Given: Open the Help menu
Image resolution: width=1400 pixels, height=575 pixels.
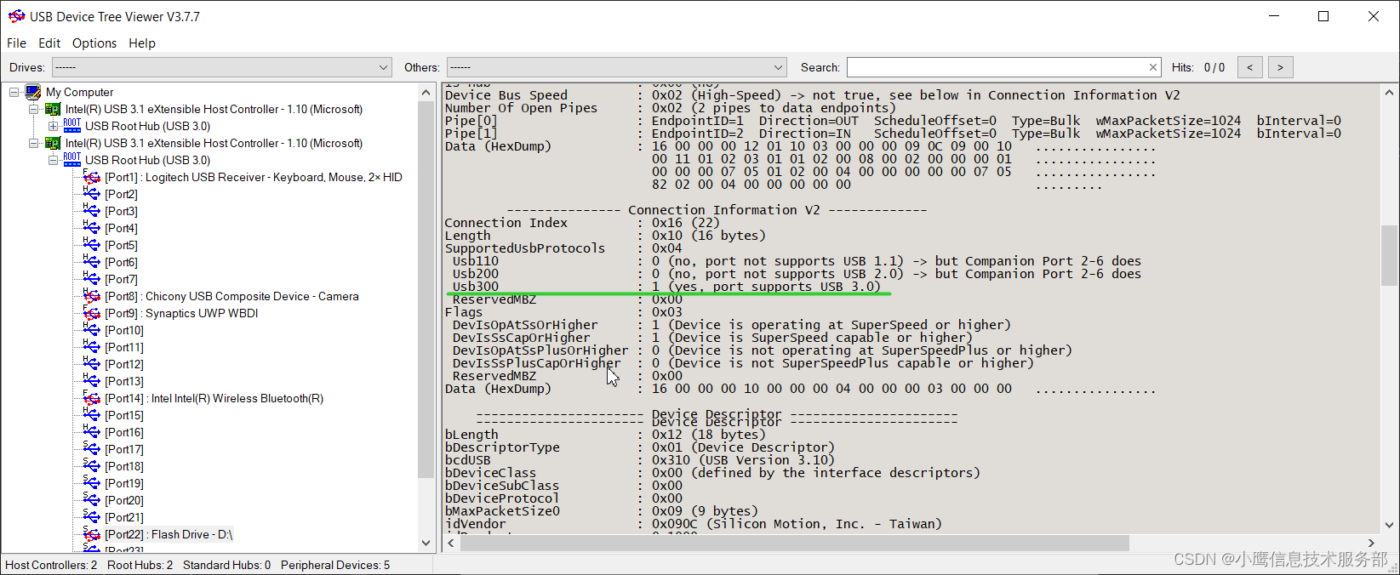Looking at the screenshot, I should (142, 43).
